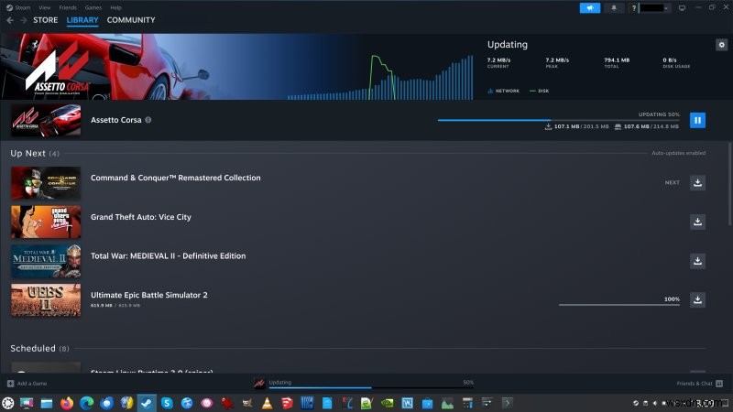Toggle the NETWORK graph legend
Image resolution: width=733 pixels, height=412 pixels.
(x=503, y=91)
